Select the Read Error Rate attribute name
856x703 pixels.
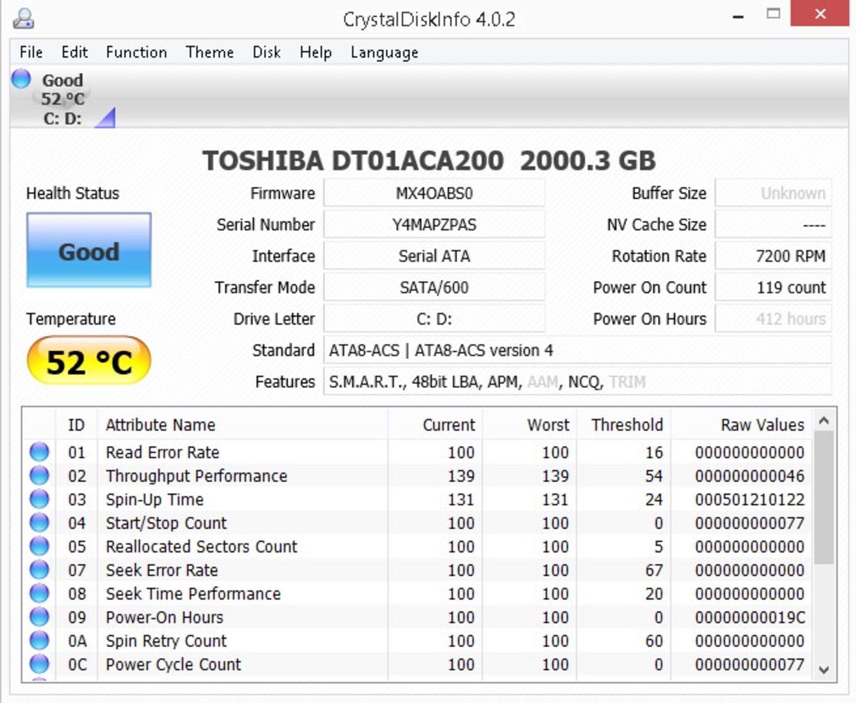pyautogui.click(x=162, y=452)
